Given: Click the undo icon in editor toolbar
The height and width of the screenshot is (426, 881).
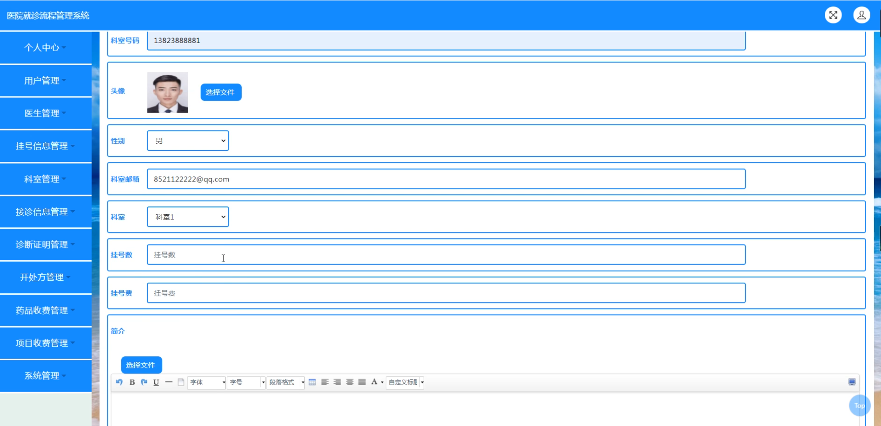Looking at the screenshot, I should tap(119, 382).
